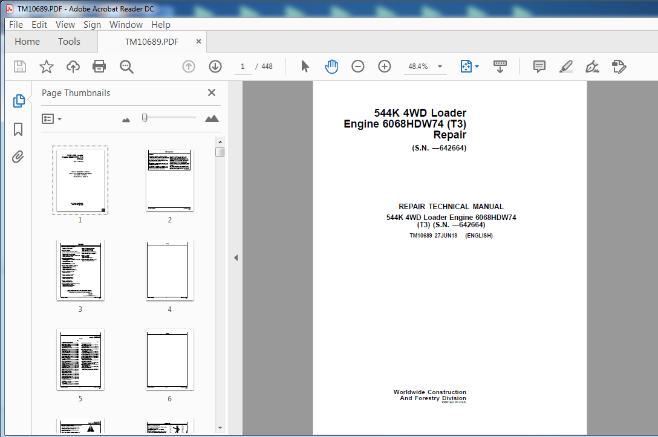This screenshot has height=437, width=658.
Task: Go to previous page arrow
Action: click(x=189, y=66)
